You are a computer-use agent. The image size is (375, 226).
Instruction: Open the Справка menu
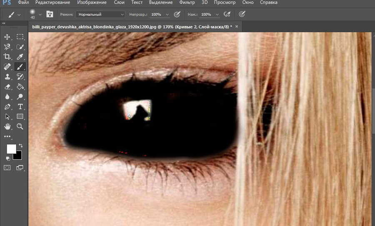269,2
